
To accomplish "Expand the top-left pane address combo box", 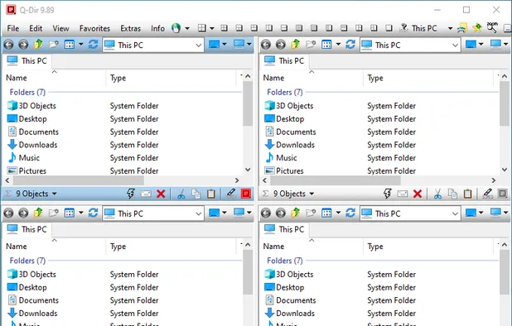I will [x=198, y=46].
